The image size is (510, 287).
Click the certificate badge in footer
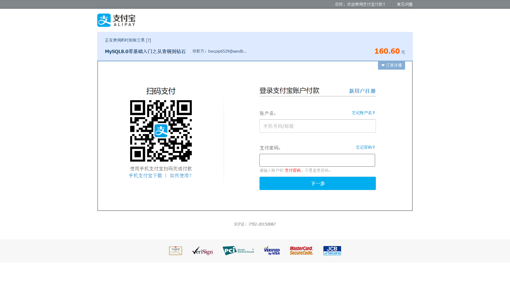tap(176, 251)
